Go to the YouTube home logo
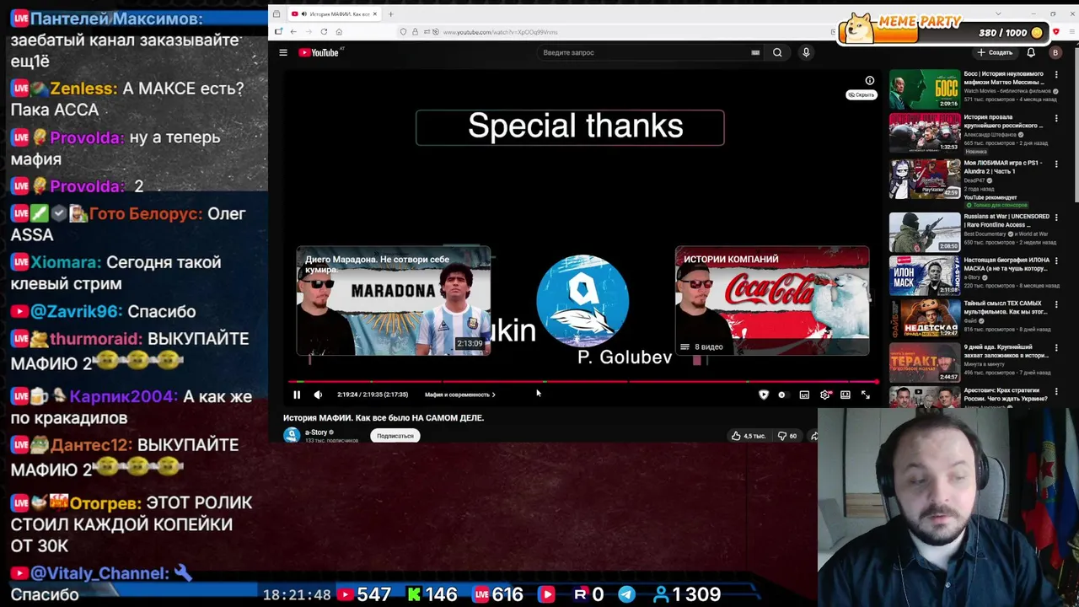This screenshot has height=607, width=1079. [319, 52]
